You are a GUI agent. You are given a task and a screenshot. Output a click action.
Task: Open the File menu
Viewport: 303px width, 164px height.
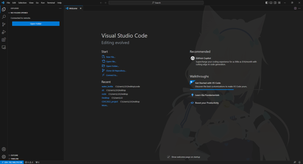pyautogui.click(x=8, y=3)
